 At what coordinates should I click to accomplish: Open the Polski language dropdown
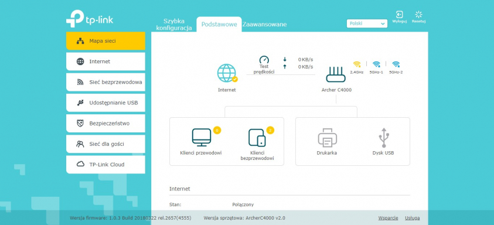[x=367, y=23]
